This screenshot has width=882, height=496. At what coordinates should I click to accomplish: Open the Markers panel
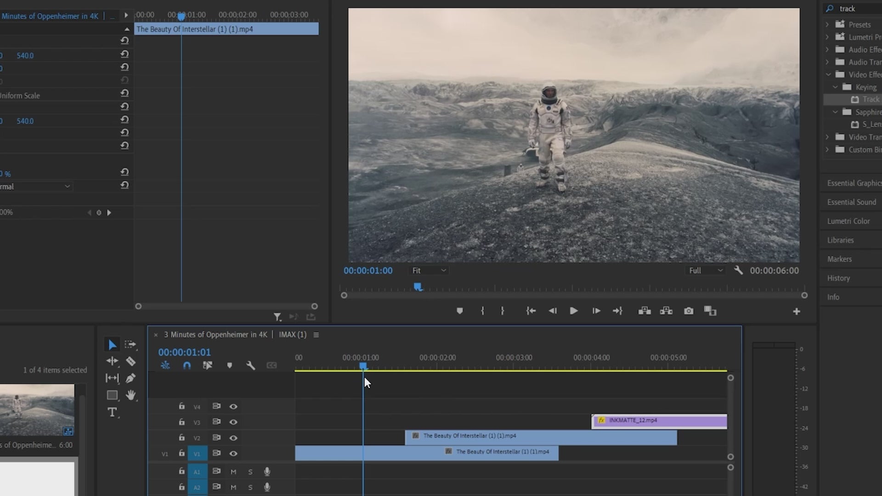[839, 259]
